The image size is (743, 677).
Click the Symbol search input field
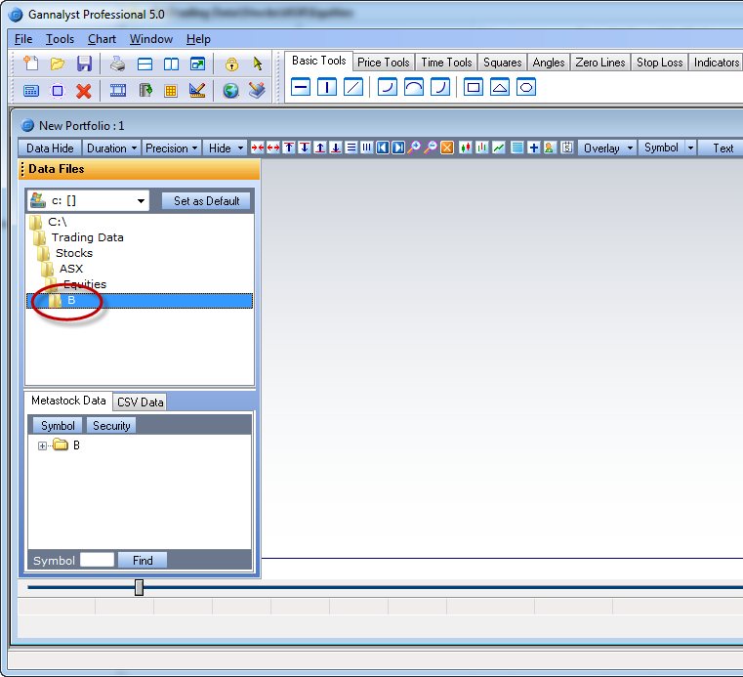(x=97, y=560)
